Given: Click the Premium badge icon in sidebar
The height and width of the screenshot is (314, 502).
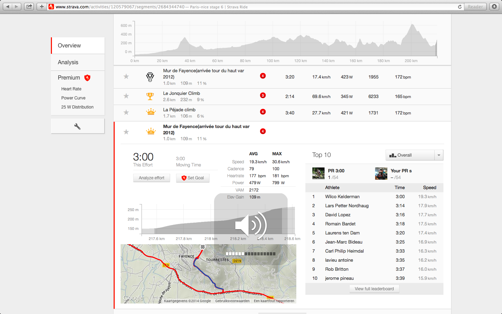Looking at the screenshot, I should coord(88,78).
